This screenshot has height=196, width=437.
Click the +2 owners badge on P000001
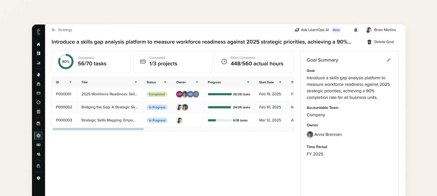tap(196, 94)
